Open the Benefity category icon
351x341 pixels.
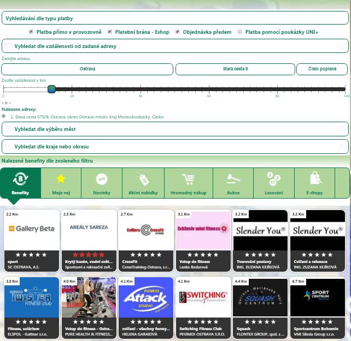(x=20, y=179)
